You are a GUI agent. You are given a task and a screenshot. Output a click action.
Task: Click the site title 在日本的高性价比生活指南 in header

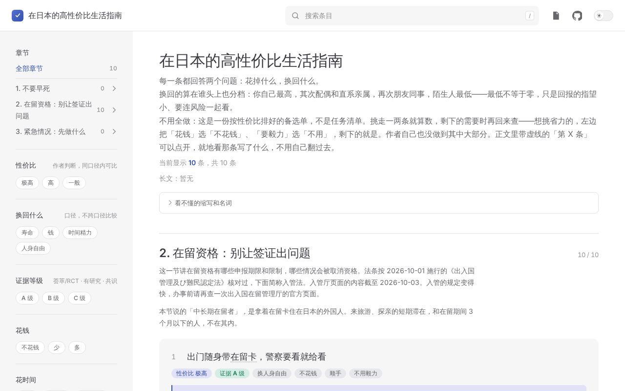point(75,16)
